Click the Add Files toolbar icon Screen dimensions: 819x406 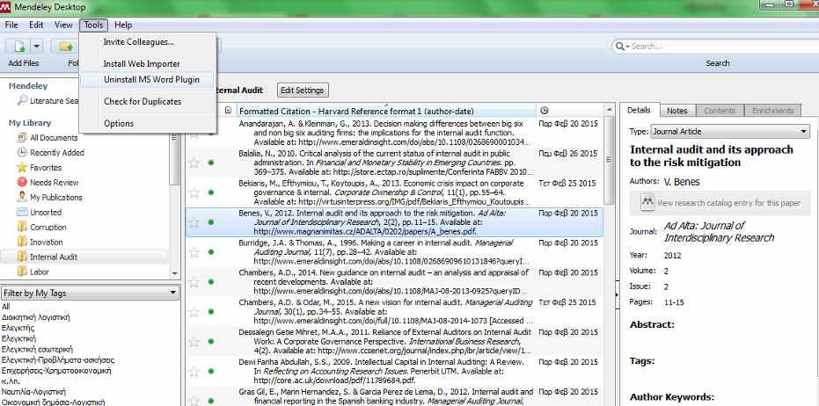coord(18,47)
